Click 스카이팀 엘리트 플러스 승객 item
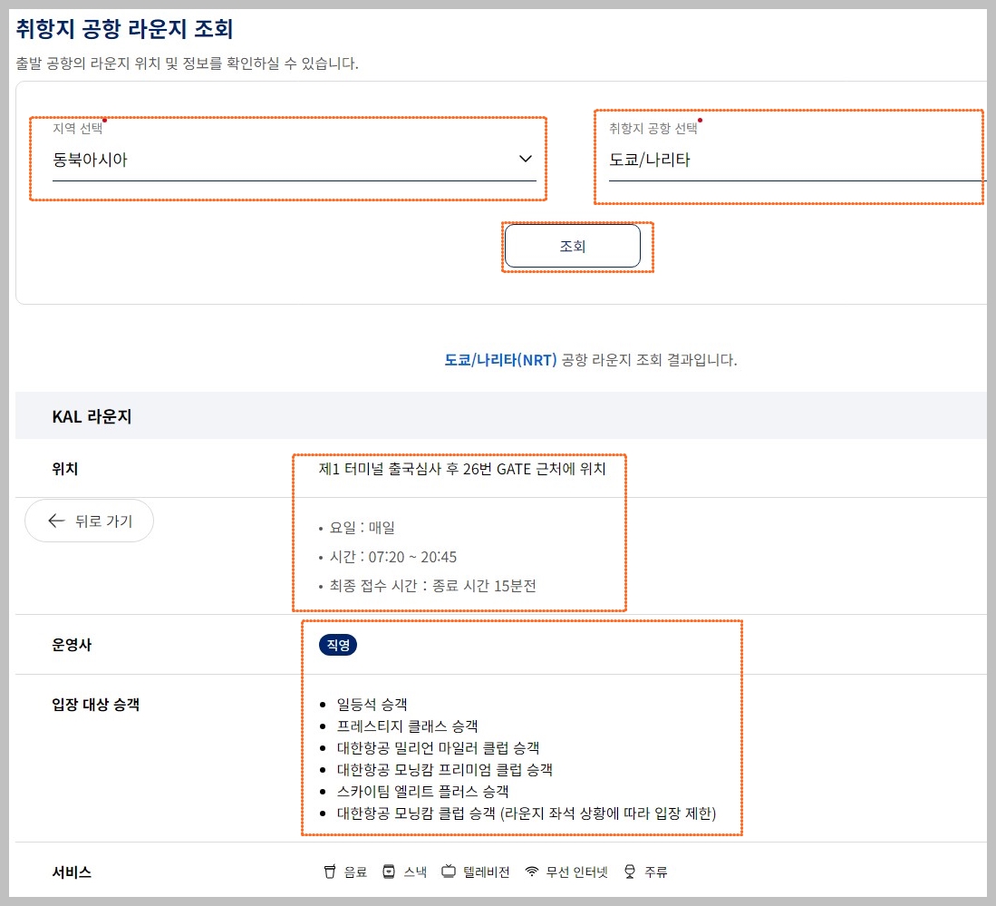Image resolution: width=996 pixels, height=906 pixels. 422,792
